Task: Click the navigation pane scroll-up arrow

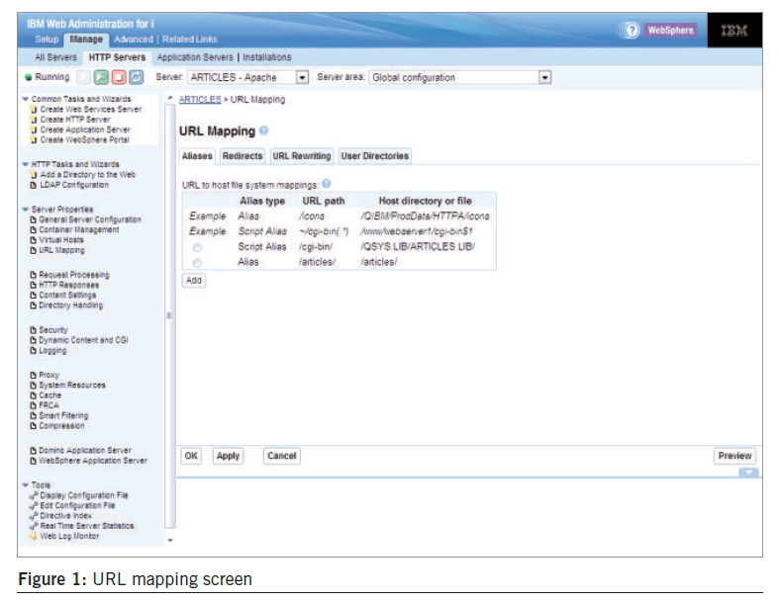Action: pos(170,98)
